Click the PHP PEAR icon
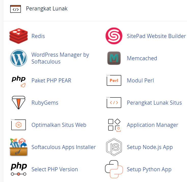The image size is (187, 182). tap(19, 81)
